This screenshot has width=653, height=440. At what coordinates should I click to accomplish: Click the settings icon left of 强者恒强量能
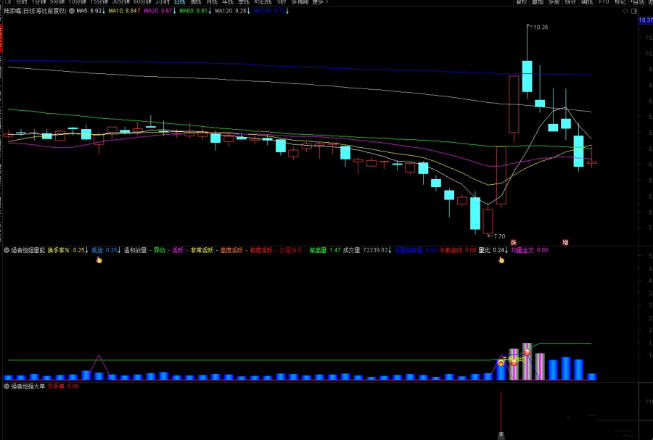coord(7,250)
